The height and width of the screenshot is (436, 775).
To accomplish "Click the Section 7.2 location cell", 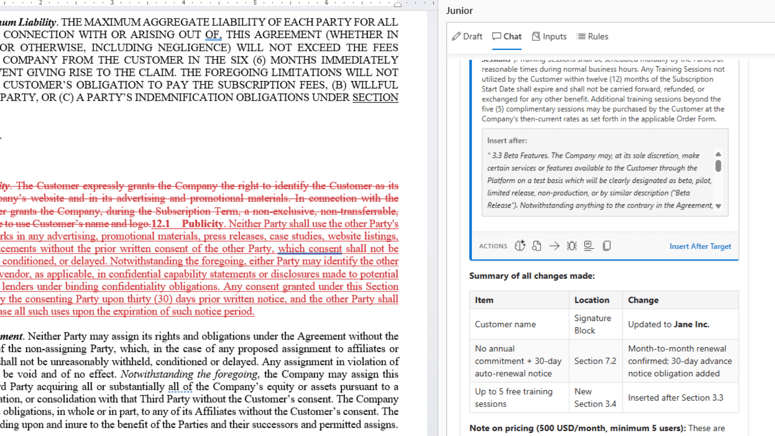I will 595,361.
